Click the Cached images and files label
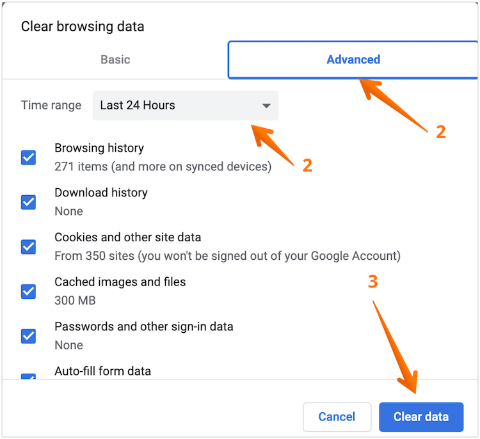The image size is (480, 439). [120, 282]
